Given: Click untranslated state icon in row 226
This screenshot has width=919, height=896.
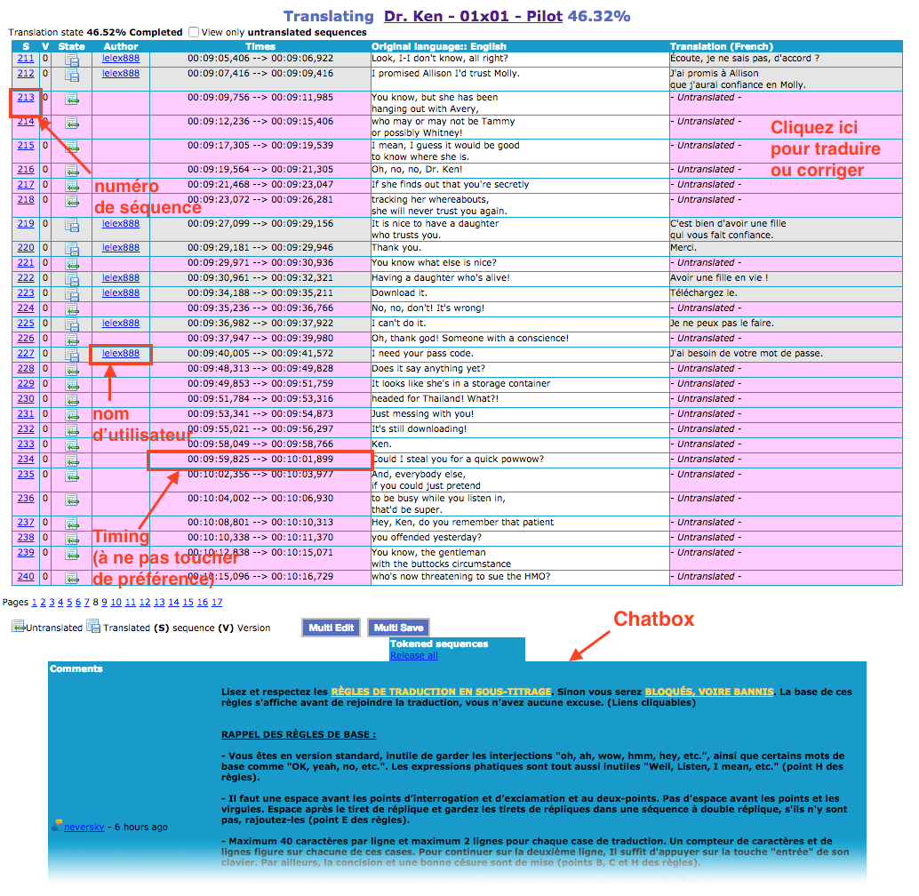Looking at the screenshot, I should [71, 340].
